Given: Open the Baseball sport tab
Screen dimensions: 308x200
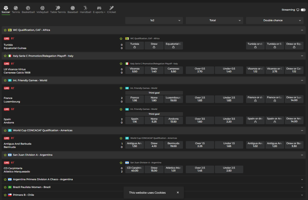Looking at the screenshot, I should click(73, 8).
